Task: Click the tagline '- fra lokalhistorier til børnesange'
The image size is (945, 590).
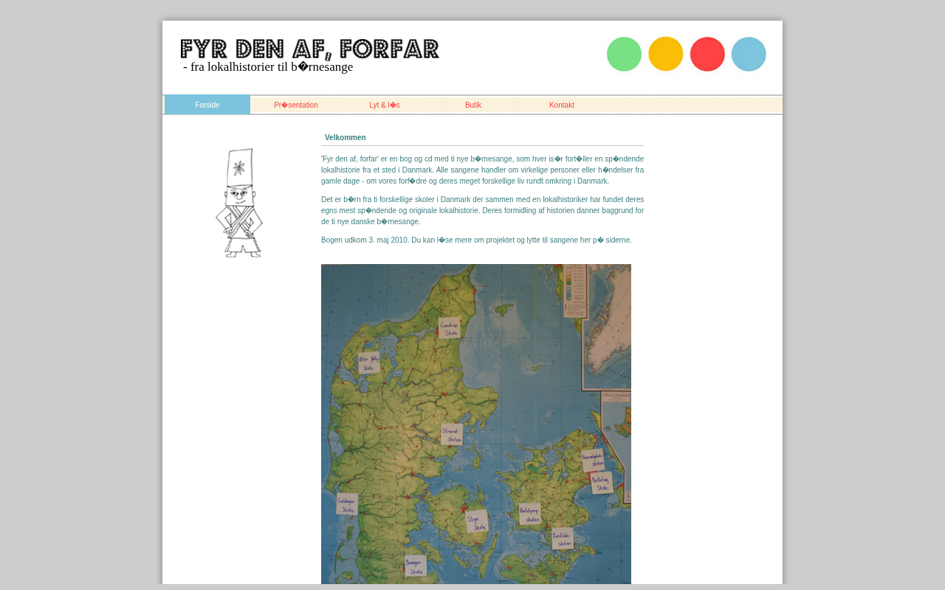Action: coord(268,67)
